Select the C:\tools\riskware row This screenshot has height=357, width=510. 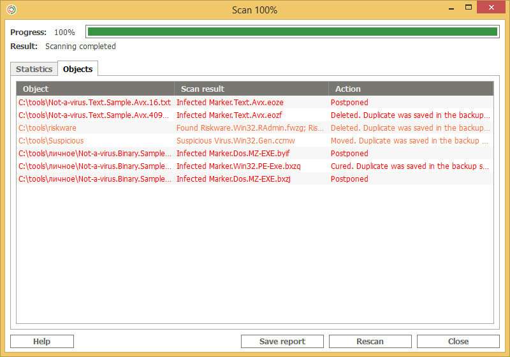click(254, 127)
